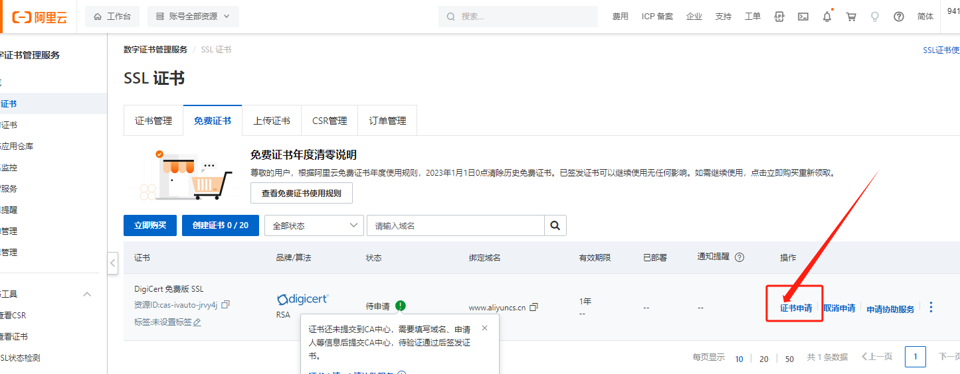
Task: Click the digicert brand logo
Action: 303,299
